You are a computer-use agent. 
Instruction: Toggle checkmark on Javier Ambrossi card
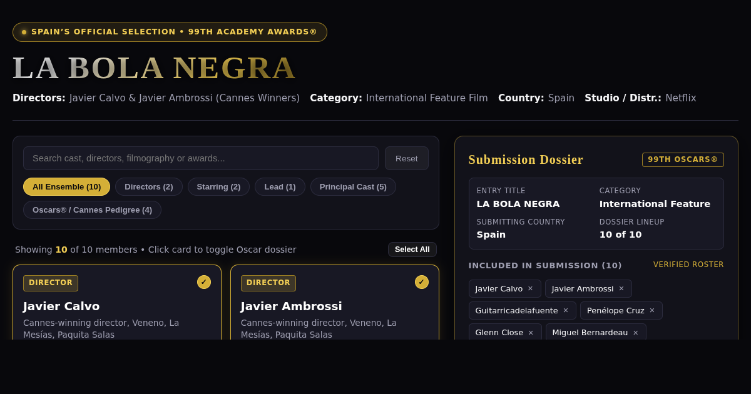pyautogui.click(x=422, y=282)
